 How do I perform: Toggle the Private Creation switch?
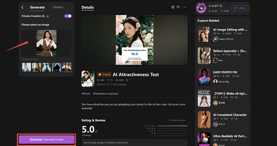pyautogui.click(x=68, y=16)
